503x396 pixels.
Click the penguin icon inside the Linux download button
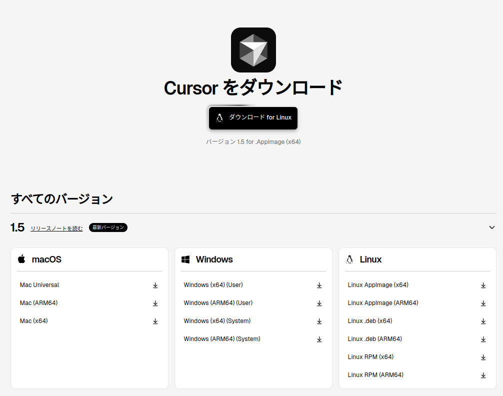click(x=219, y=118)
